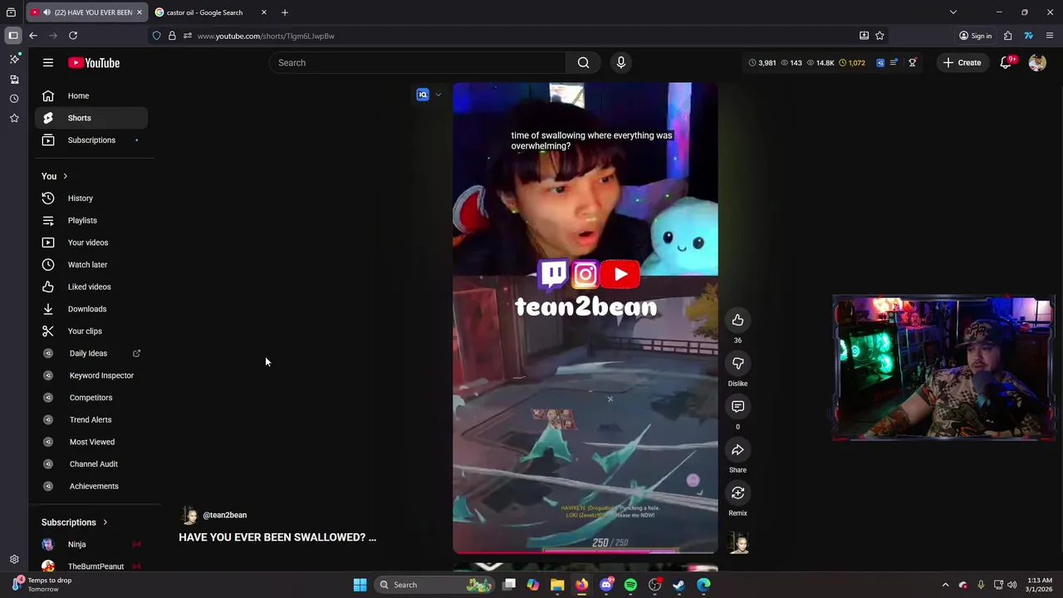Go to Home in YouTube sidebar

pos(91,96)
